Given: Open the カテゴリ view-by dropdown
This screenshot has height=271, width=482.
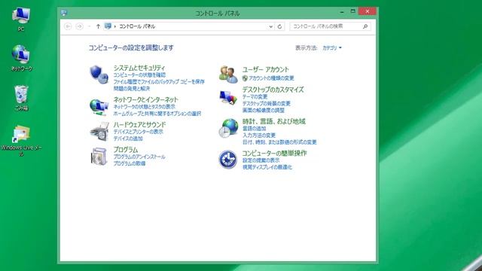Looking at the screenshot, I should 332,48.
